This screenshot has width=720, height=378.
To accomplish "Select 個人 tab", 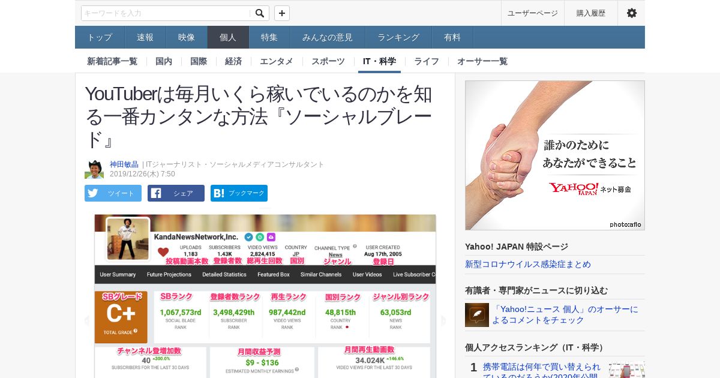I will tap(228, 37).
